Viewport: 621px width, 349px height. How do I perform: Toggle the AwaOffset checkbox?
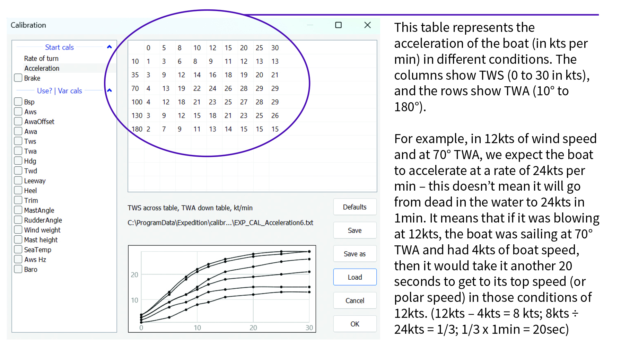(18, 121)
